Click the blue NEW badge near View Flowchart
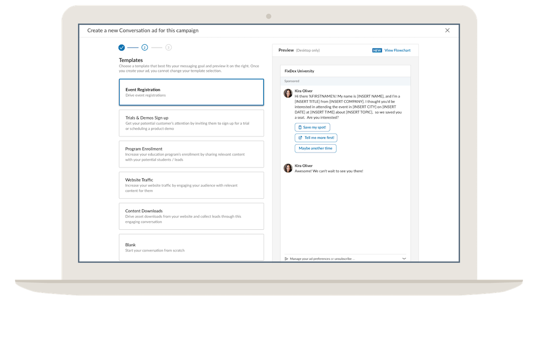538x340 pixels. click(377, 50)
